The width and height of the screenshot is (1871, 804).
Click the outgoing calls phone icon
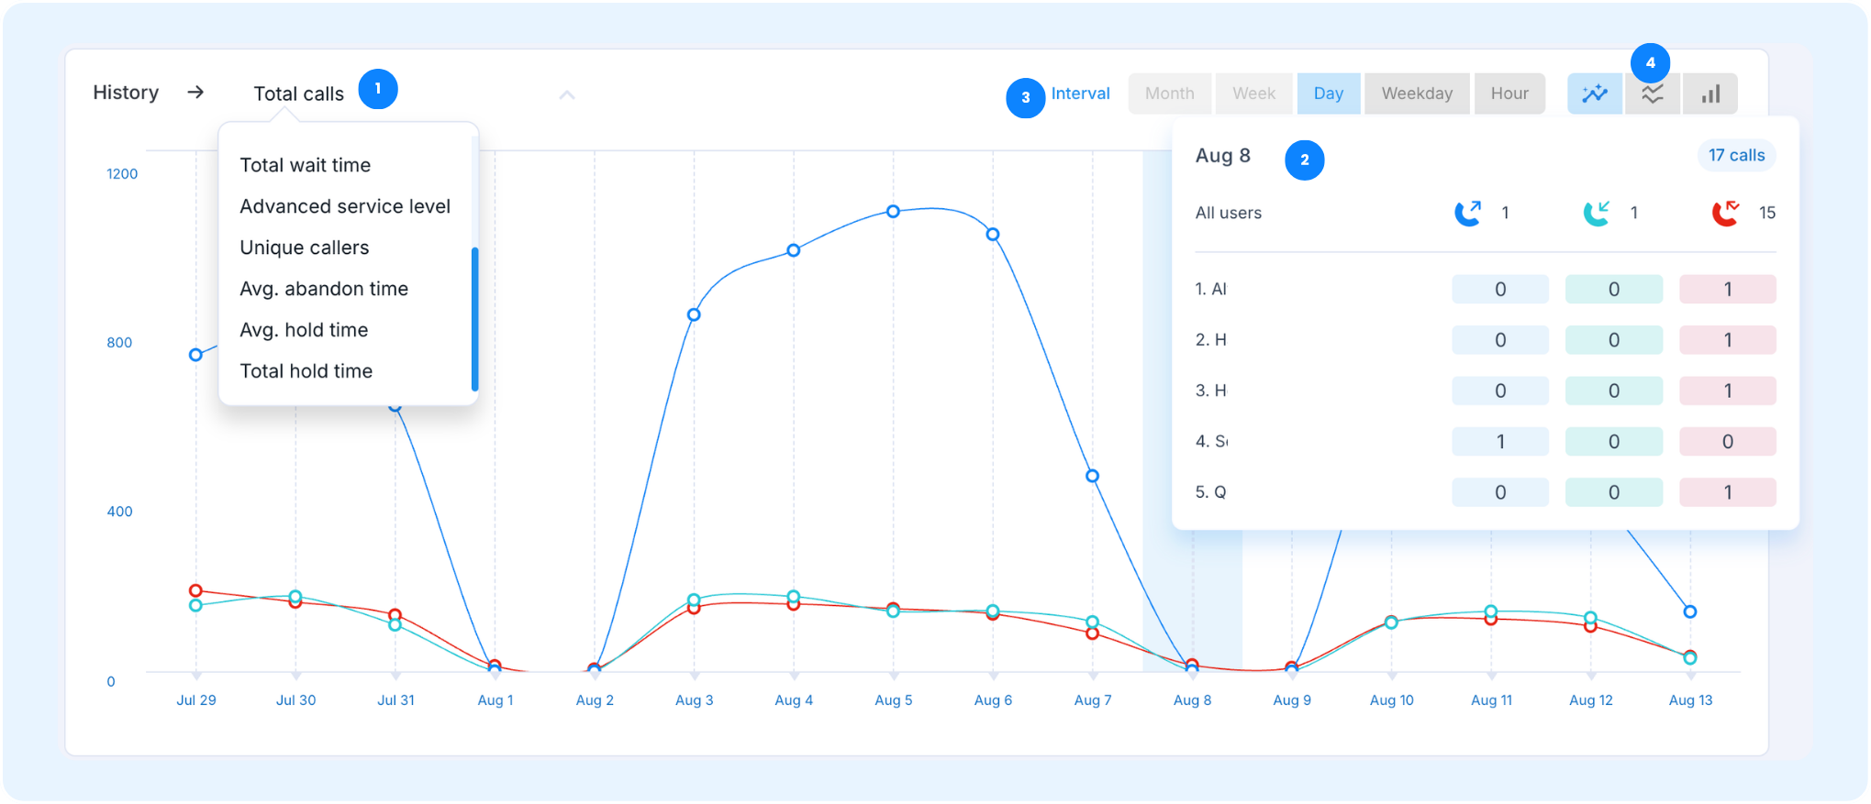(x=1468, y=213)
